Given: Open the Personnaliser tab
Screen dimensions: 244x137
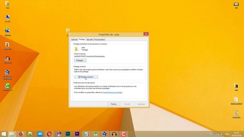Looking at the screenshot, I should coord(100,40).
